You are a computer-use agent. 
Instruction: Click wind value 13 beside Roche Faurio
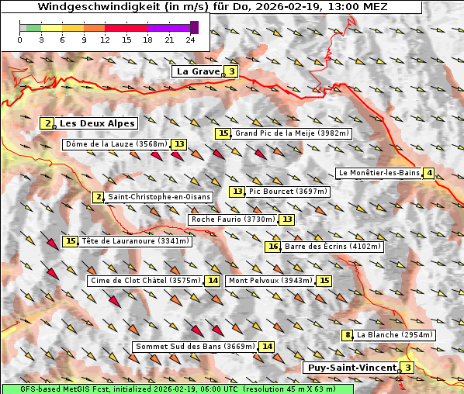[287, 219]
